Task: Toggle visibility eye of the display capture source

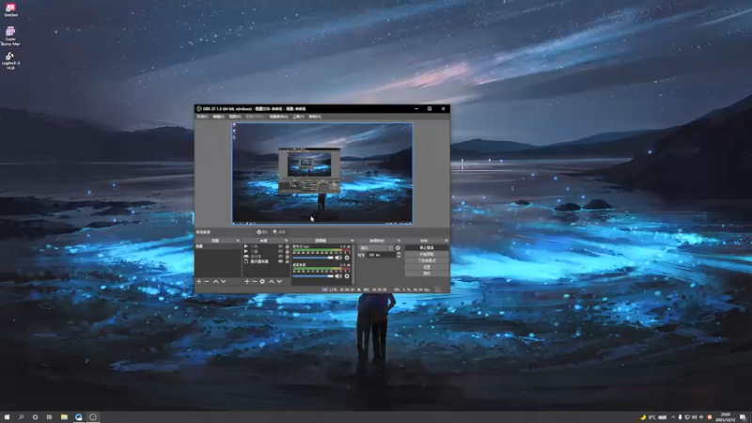Action: [x=280, y=262]
